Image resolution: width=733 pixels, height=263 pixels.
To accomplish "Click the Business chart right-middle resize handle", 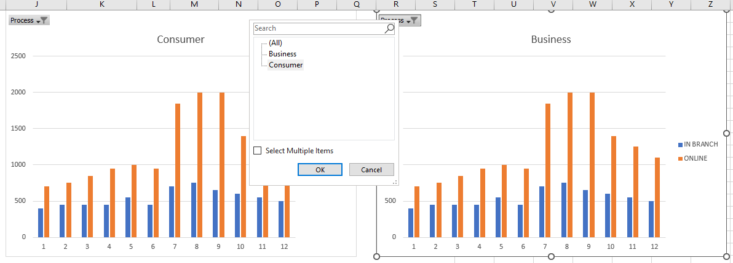I will click(726, 134).
